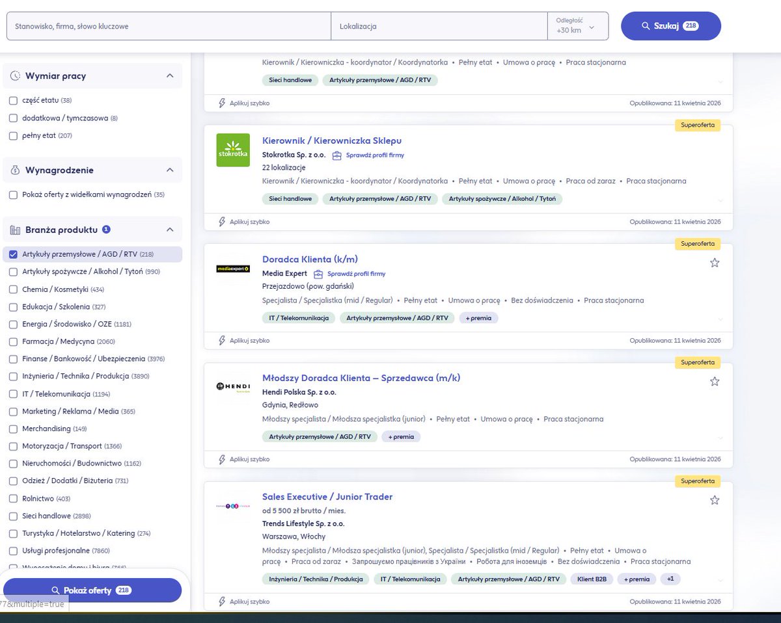Open the Odległość +30 km dropdown

[578, 26]
